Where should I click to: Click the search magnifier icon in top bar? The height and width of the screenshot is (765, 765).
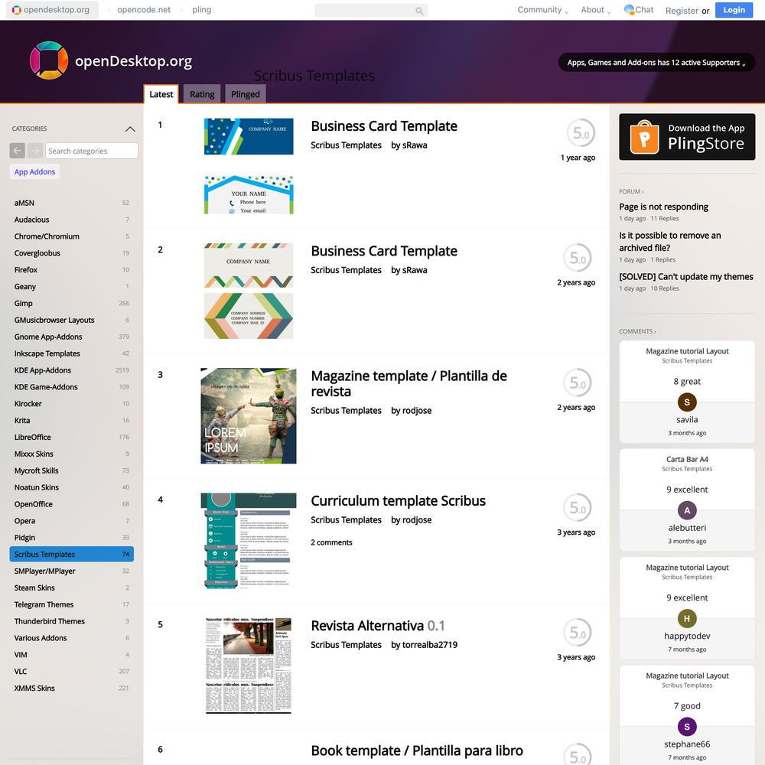pos(419,11)
